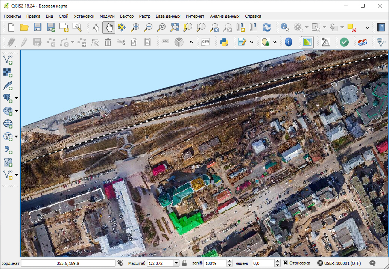Click the Add Vector Layer icon
Screen dimensions: 389x269
tap(8, 59)
